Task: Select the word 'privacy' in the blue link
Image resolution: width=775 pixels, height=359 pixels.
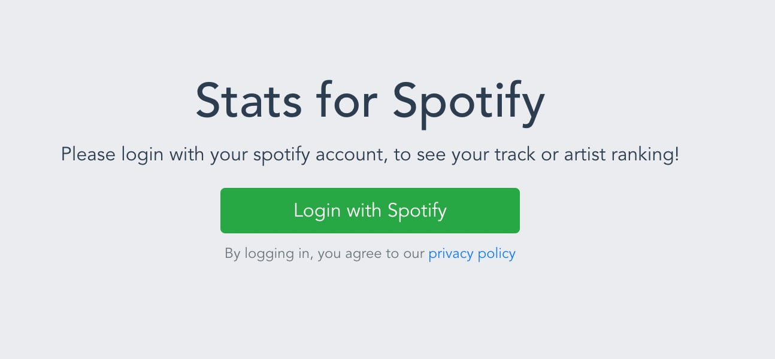Action: (450, 253)
